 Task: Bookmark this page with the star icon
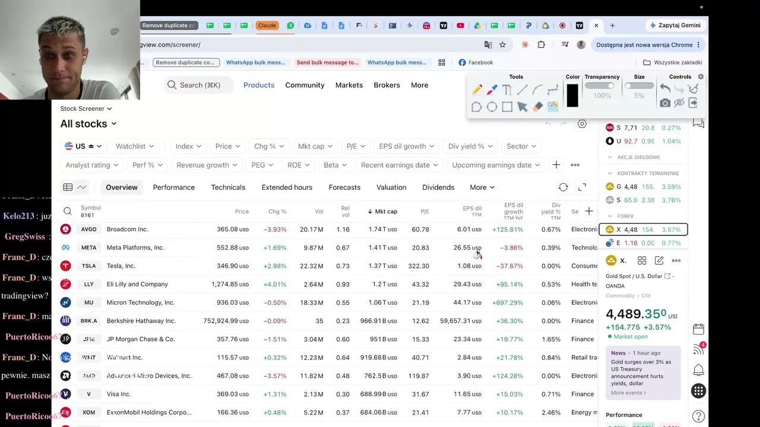(x=502, y=44)
